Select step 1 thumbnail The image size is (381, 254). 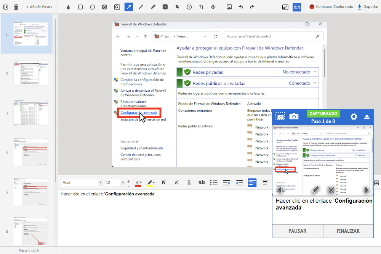coord(31,34)
